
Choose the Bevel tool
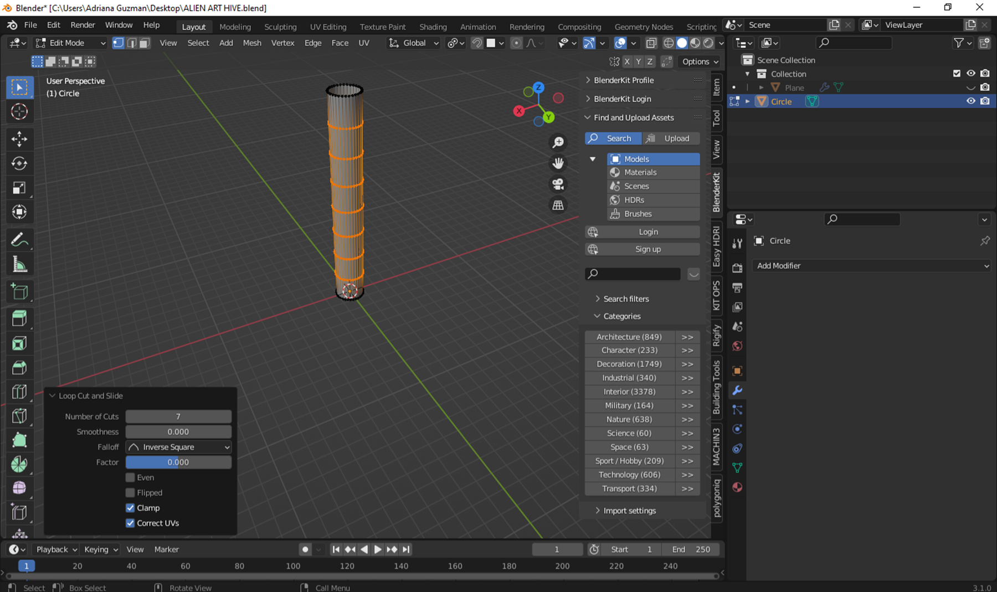click(19, 367)
